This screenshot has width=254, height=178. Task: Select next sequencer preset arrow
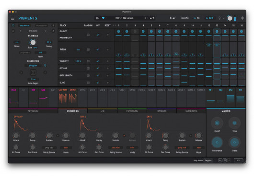[46, 31]
